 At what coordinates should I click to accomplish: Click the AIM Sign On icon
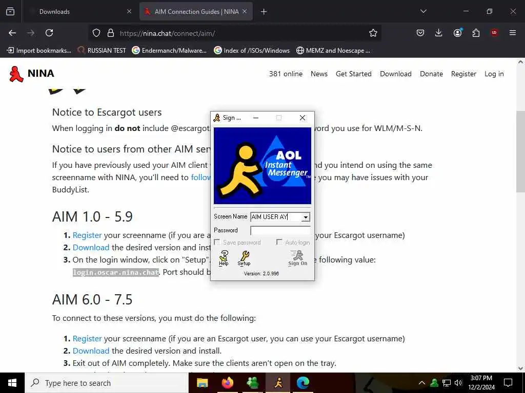point(297,258)
